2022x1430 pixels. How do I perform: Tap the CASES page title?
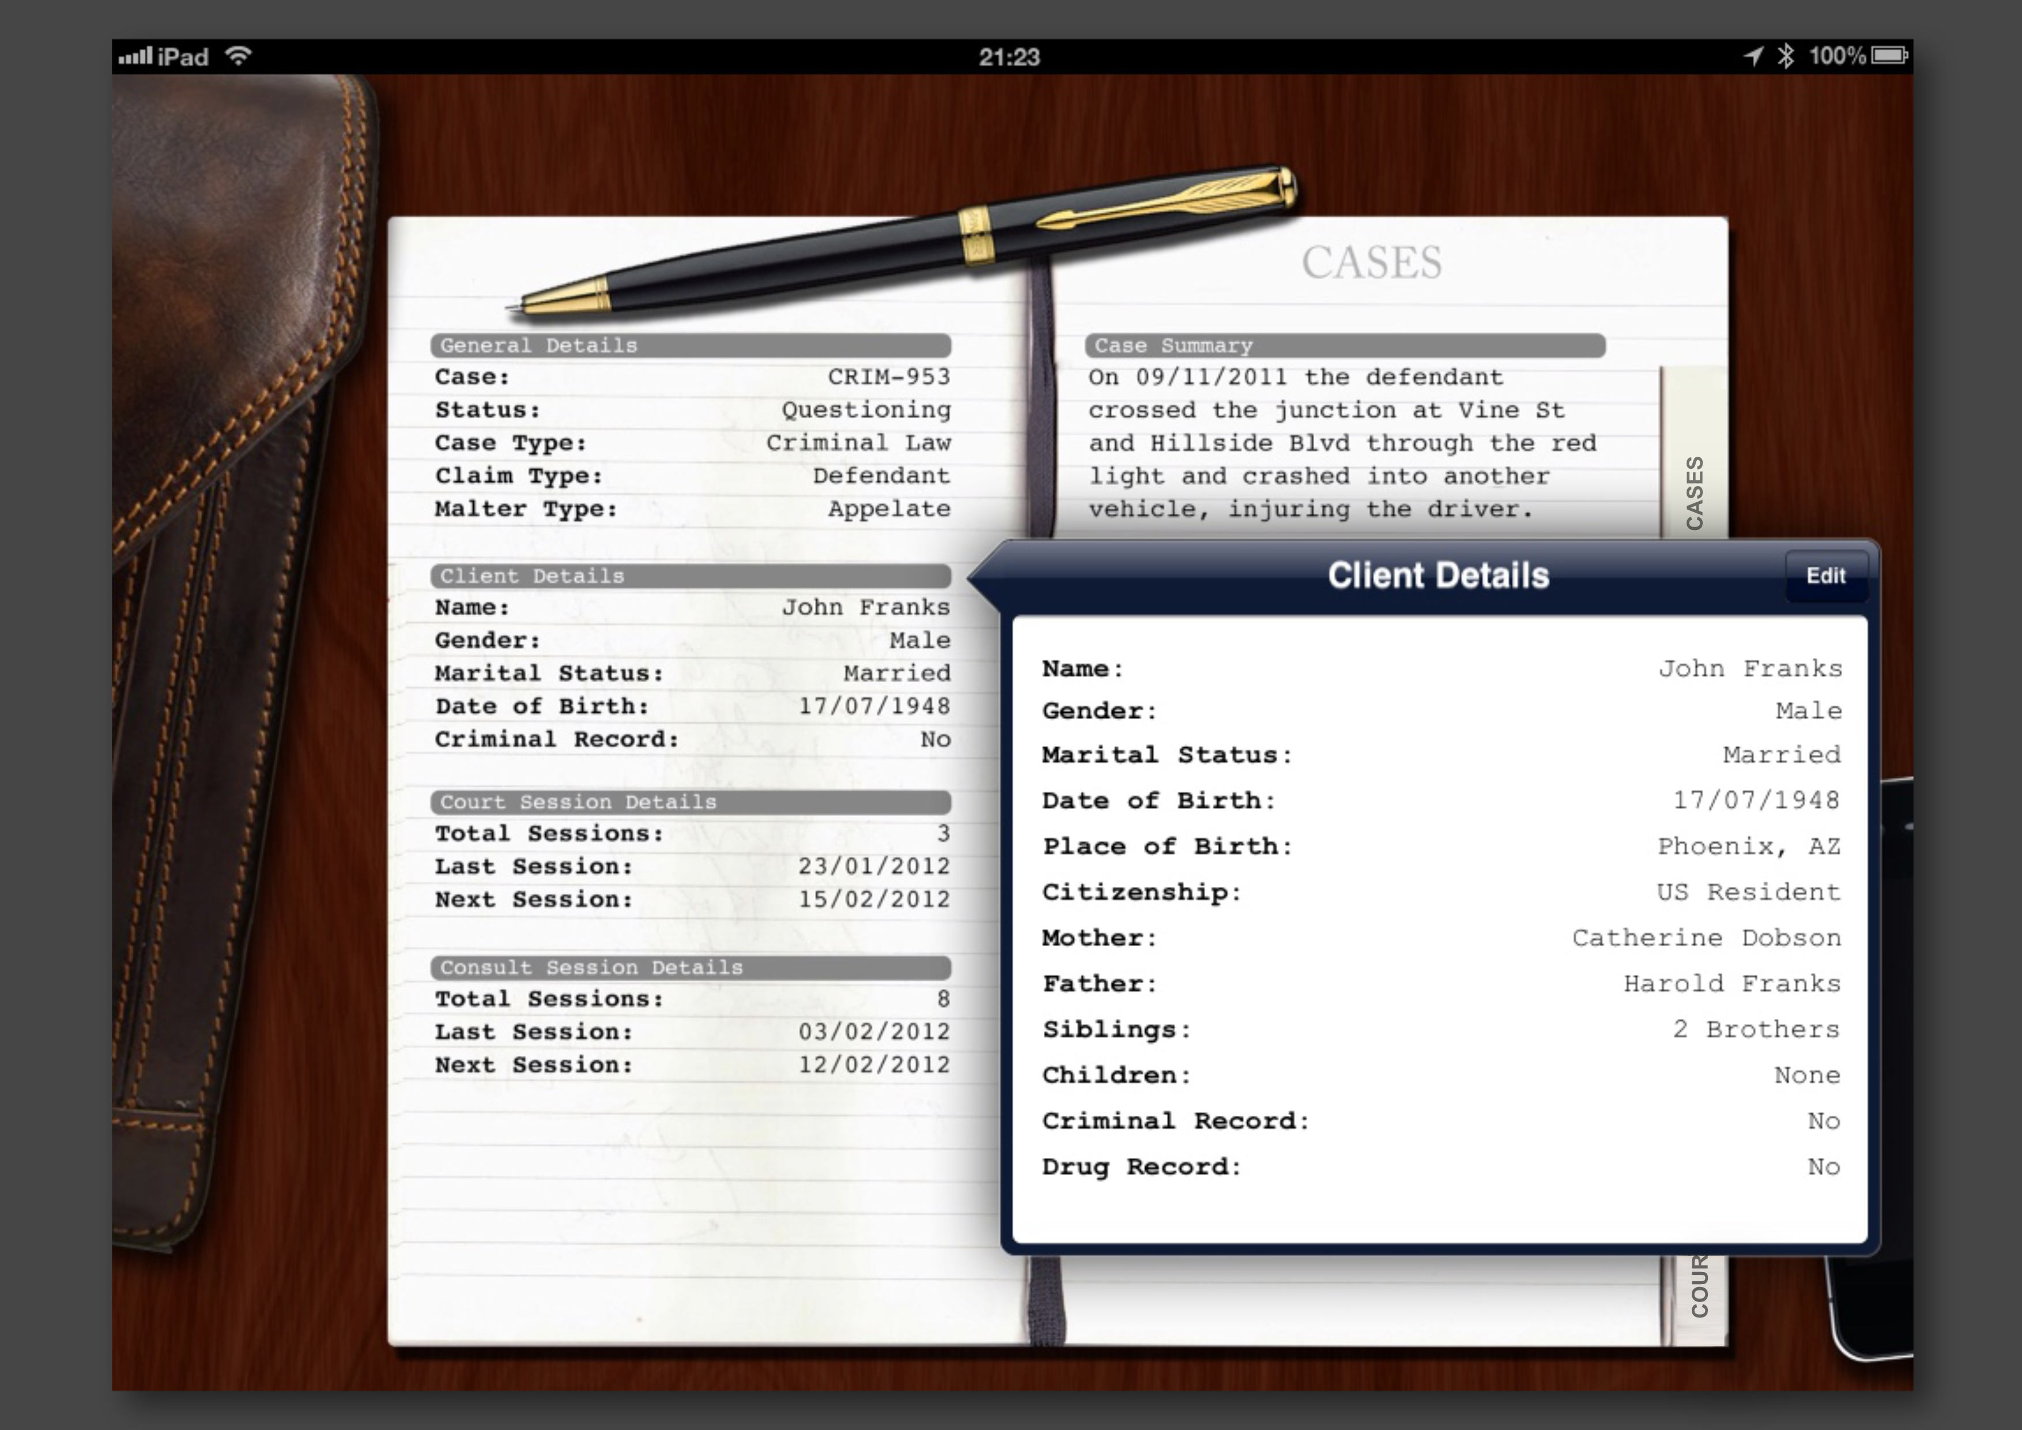1371,262
